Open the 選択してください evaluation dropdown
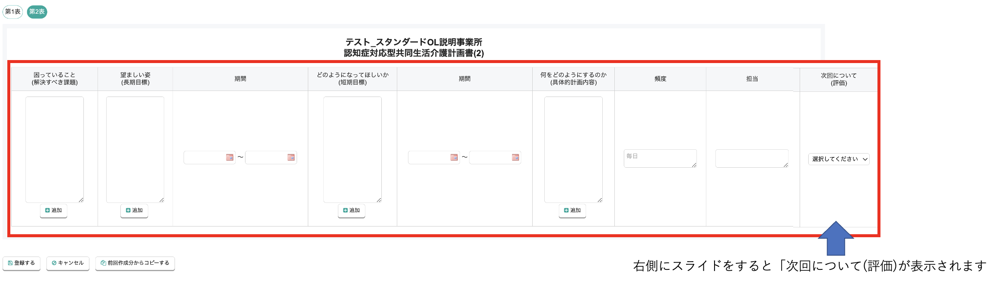Screen dimensions: 1006x302 839,159
